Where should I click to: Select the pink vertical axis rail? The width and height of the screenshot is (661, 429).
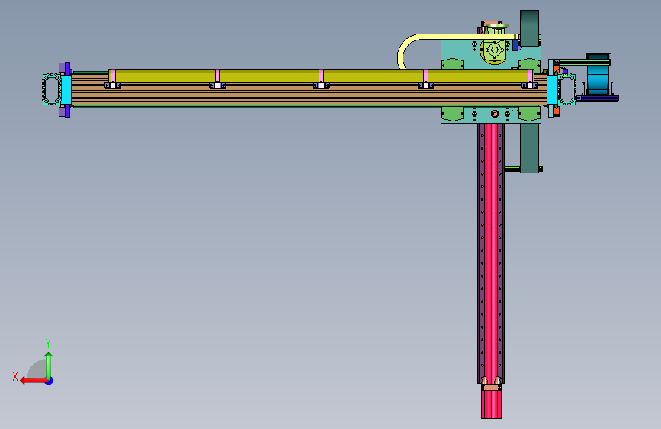(491, 270)
